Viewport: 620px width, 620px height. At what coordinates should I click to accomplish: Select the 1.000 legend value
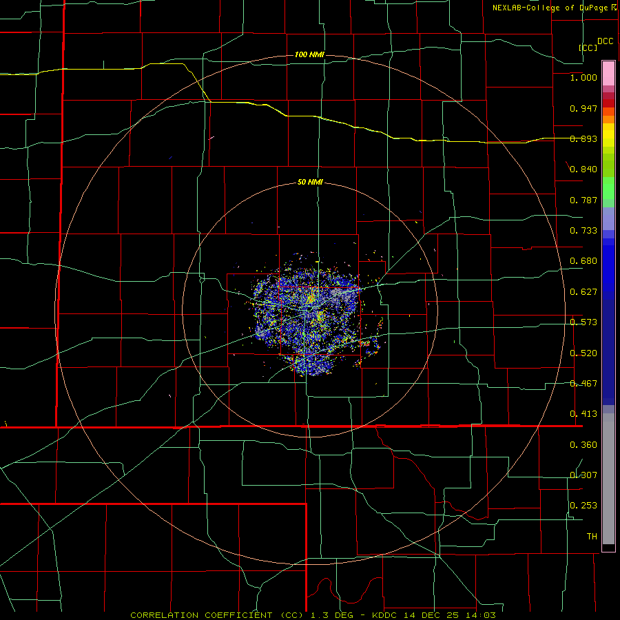pos(583,77)
